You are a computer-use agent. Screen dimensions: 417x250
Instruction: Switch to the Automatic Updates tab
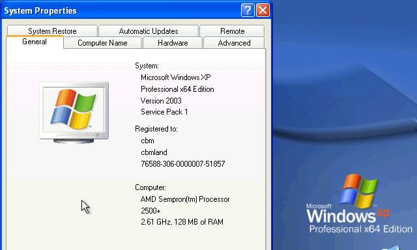tap(149, 31)
